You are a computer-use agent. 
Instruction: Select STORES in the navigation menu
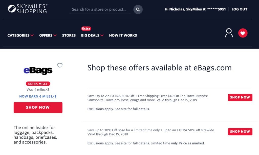click(x=69, y=35)
